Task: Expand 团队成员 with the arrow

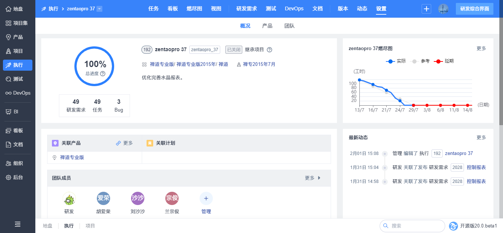Action: tap(319, 178)
